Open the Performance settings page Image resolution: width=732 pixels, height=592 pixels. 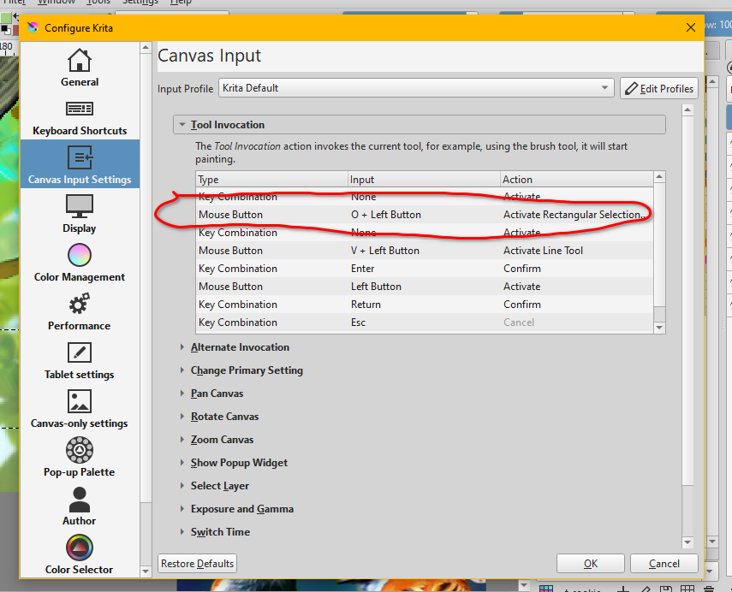80,311
